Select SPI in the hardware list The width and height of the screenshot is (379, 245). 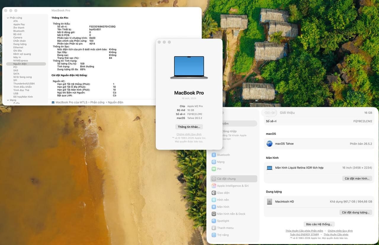(15, 80)
